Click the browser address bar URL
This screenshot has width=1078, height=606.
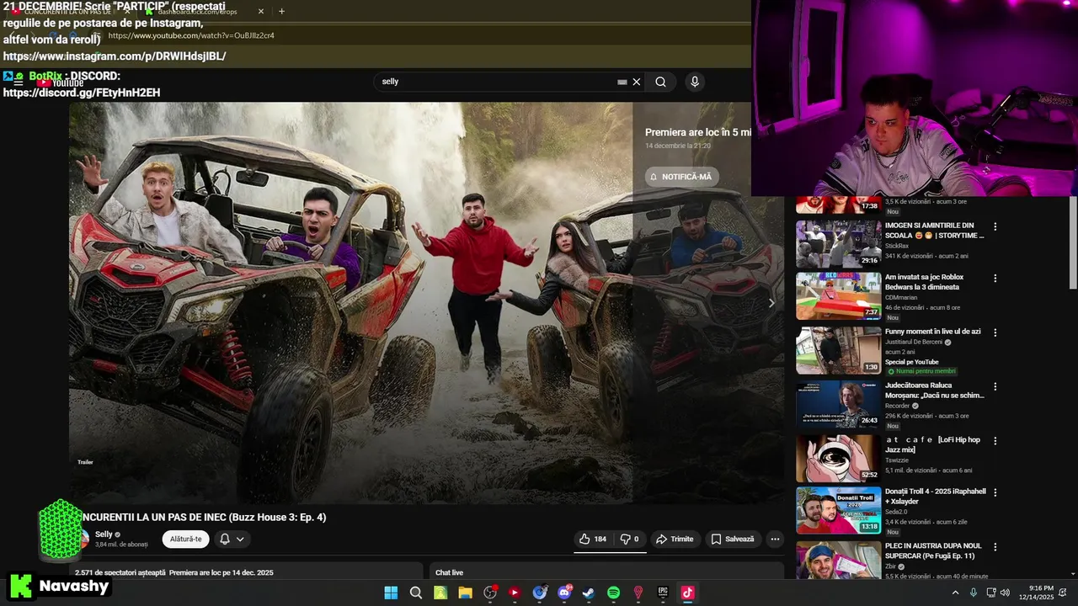tap(191, 35)
